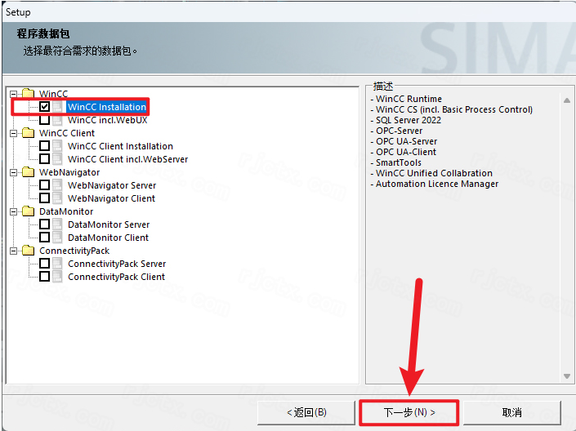Enable the DataMonitor Server checkbox

pyautogui.click(x=44, y=224)
